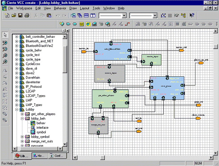The image size is (219, 166).
Task: Open the Workspace menu
Action: pyautogui.click(x=24, y=8)
